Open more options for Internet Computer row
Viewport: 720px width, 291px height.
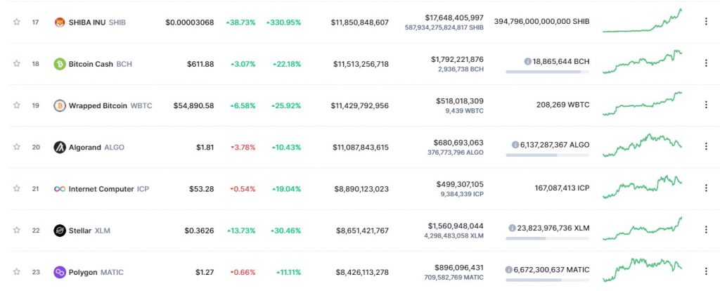tap(706, 189)
